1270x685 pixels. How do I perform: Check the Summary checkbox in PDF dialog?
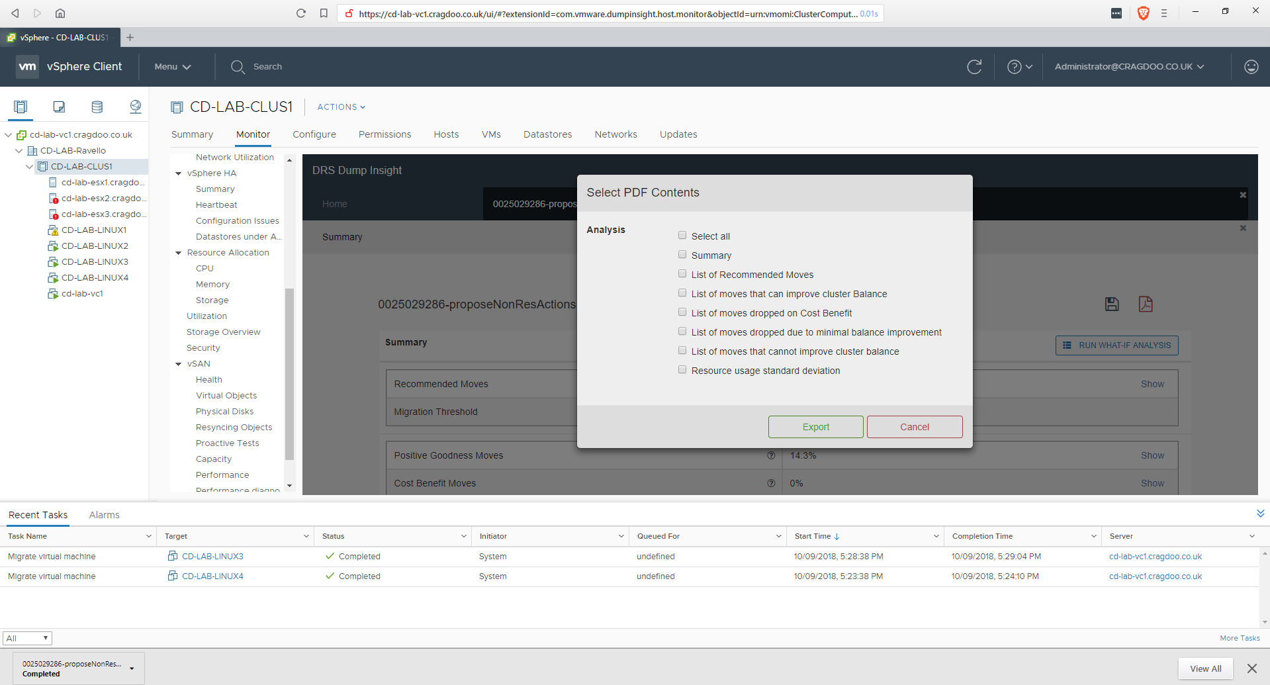coord(682,254)
